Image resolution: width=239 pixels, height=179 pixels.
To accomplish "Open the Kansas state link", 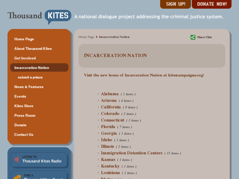I will tap(108, 159).
